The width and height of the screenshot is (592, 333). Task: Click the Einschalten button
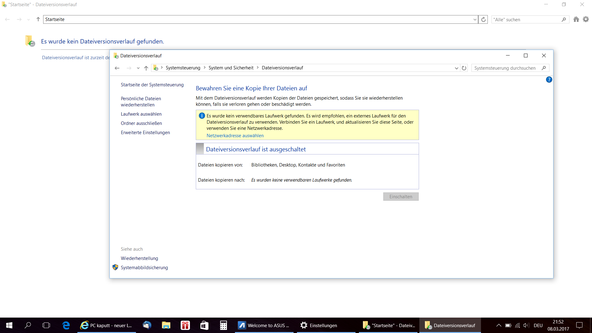point(401,197)
